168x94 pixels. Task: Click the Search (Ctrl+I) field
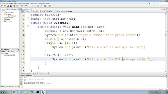pyautogui.click(x=158, y=3)
